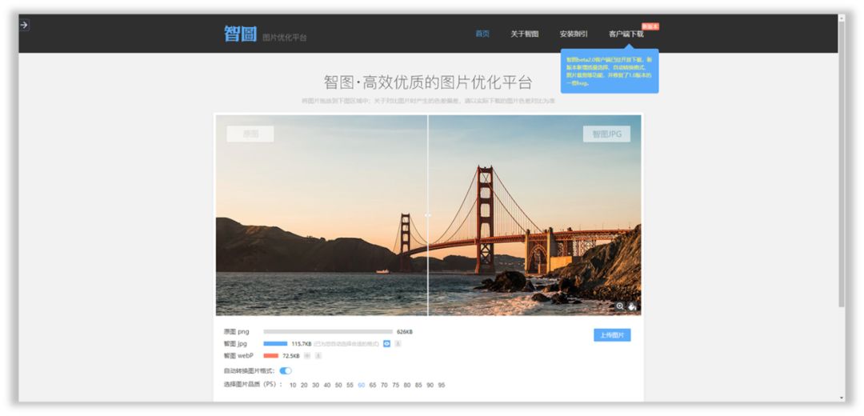
Task: Click the 原图 png row label
Action: point(236,332)
